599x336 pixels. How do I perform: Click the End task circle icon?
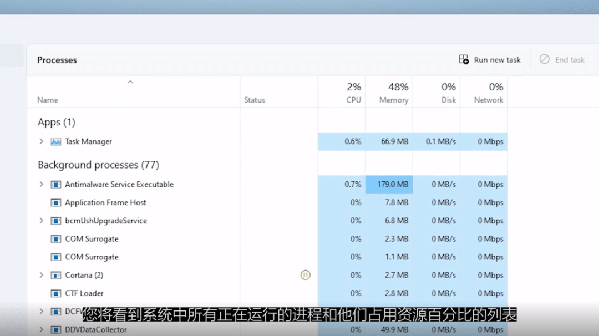click(545, 59)
